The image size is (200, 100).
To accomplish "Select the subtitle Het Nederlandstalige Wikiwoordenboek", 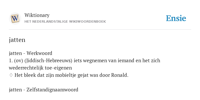I will (x=65, y=22).
